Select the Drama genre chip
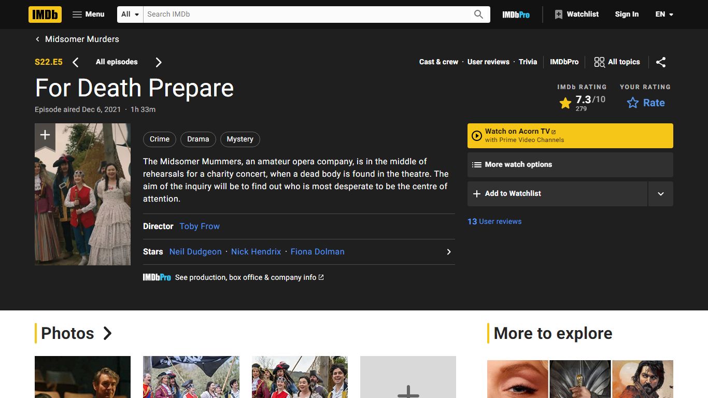 198,139
